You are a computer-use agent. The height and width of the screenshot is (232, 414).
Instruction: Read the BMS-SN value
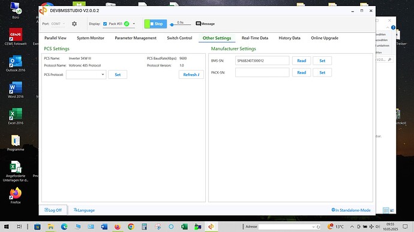coord(301,60)
